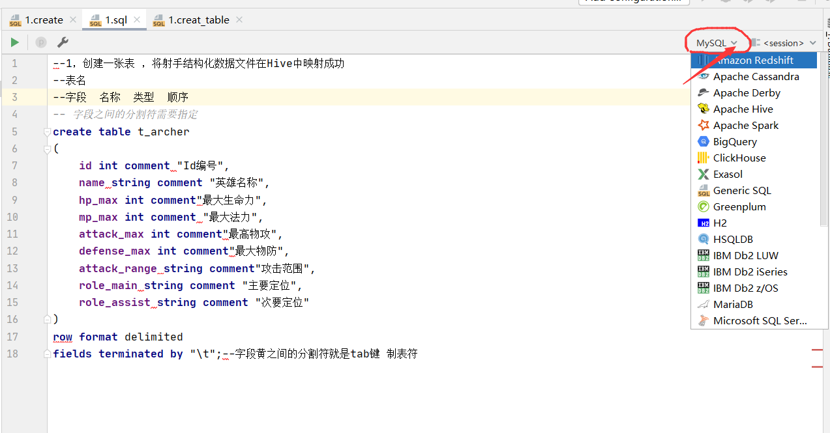The height and width of the screenshot is (433, 830).
Task: Click the grey italic comment on line 4
Action: click(126, 115)
